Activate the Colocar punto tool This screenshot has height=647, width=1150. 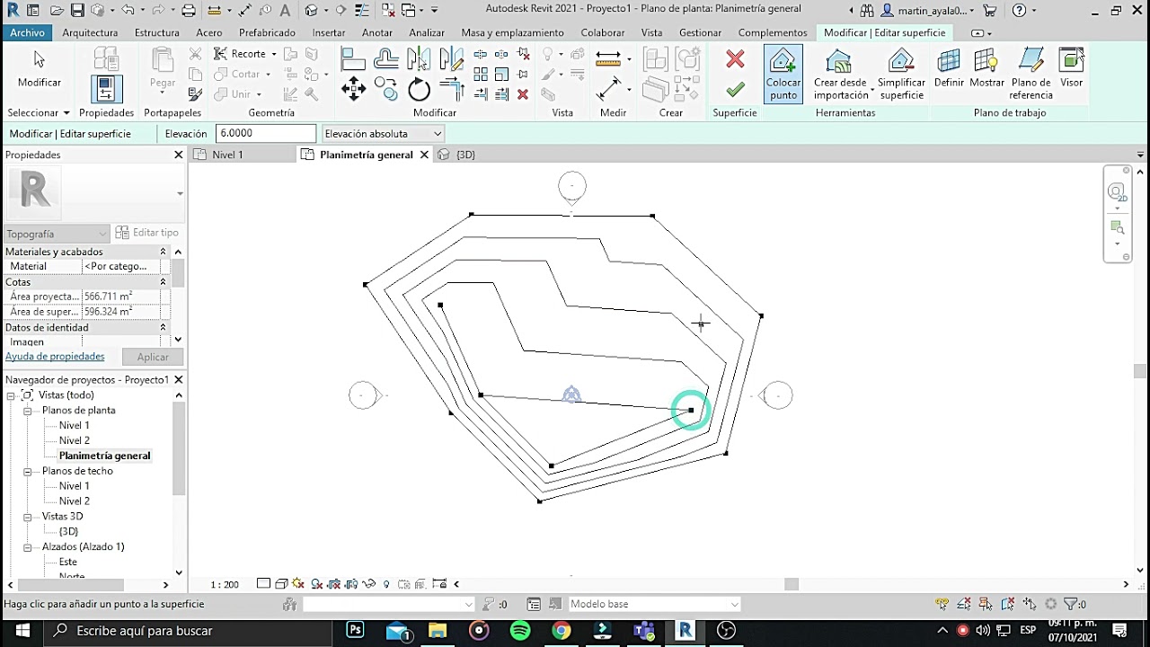[x=783, y=74]
